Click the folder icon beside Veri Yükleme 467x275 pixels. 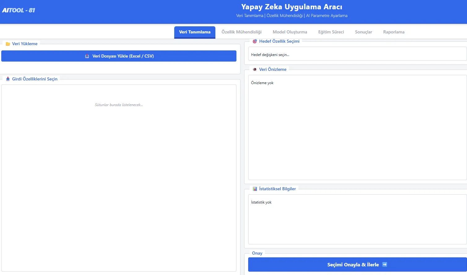(8, 44)
